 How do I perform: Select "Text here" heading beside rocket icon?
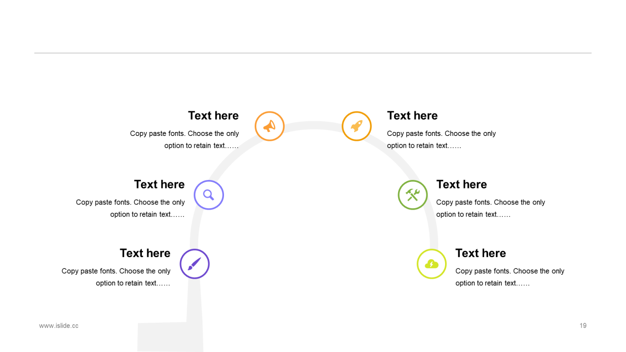tap(412, 115)
